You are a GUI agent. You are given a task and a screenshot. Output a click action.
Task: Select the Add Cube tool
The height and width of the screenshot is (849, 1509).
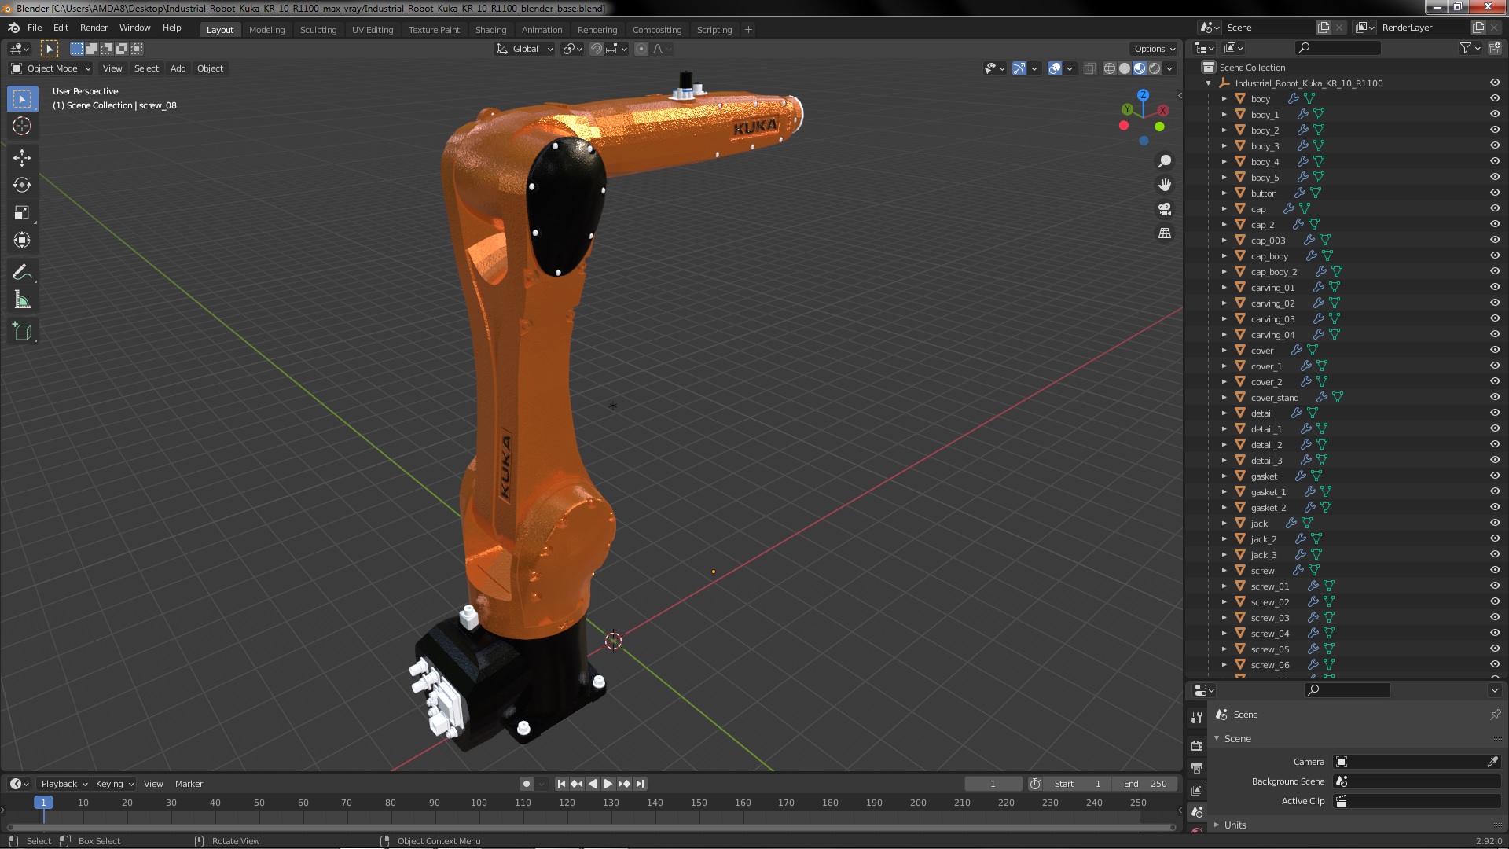22,332
